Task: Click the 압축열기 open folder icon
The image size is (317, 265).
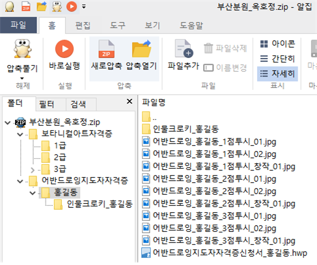Action: point(141,49)
